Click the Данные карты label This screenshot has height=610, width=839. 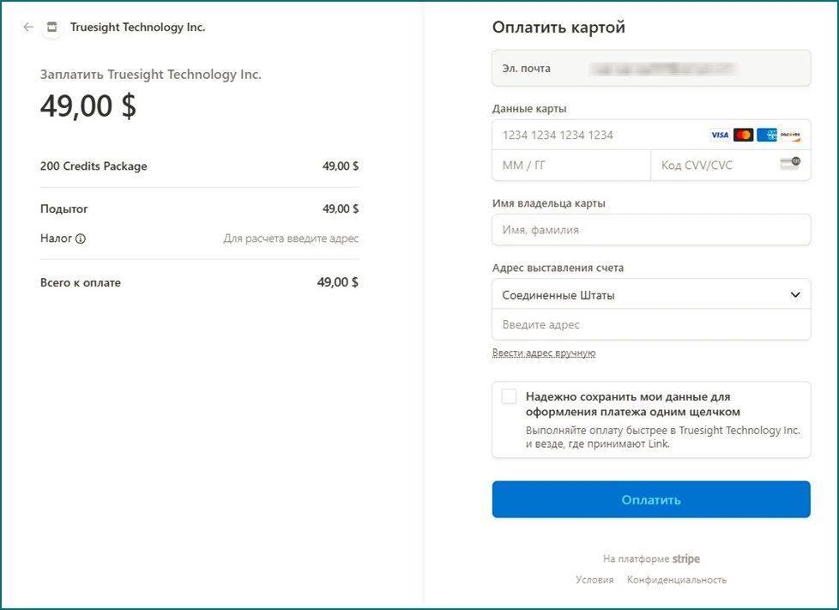529,109
